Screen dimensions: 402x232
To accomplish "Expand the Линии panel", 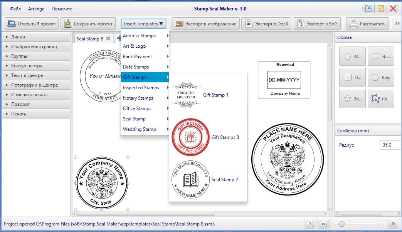I will [36, 37].
